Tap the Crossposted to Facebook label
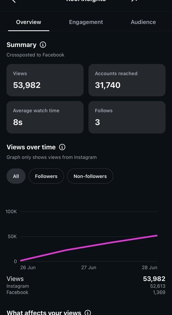The image size is (172, 315). coord(36,55)
